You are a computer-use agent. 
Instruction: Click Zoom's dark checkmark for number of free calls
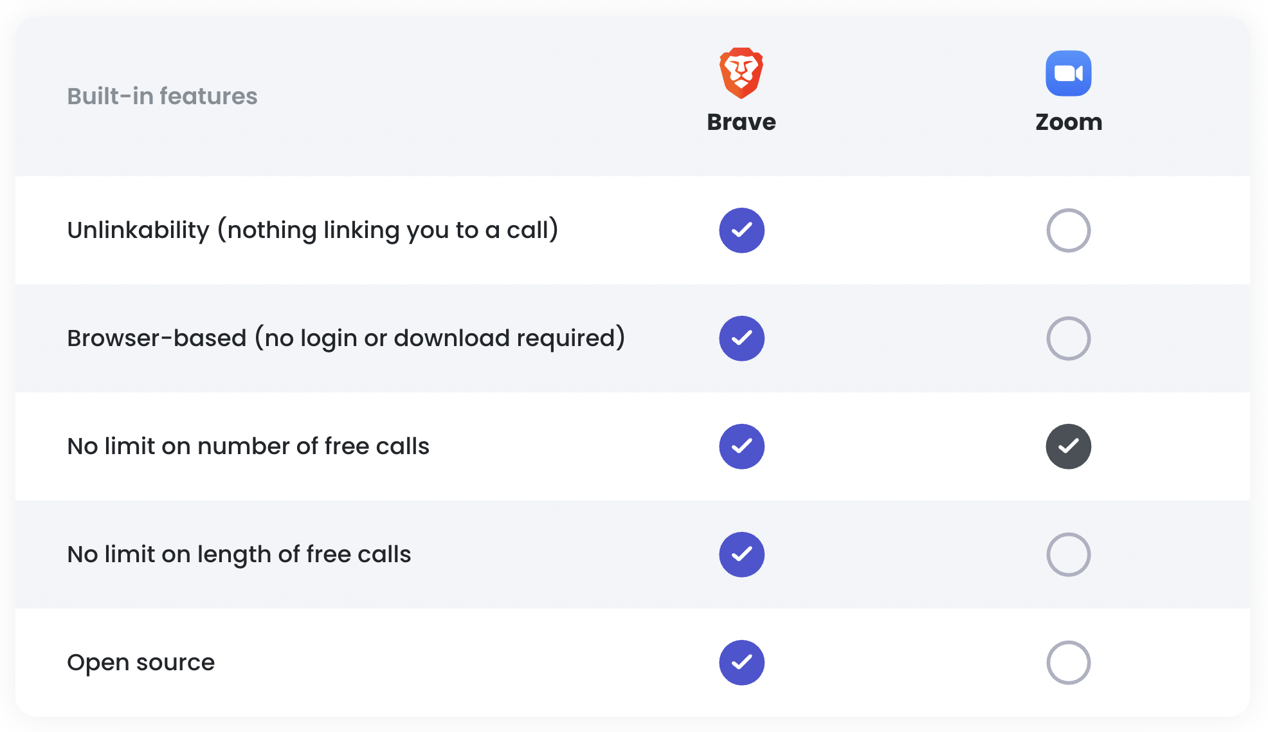[1068, 446]
